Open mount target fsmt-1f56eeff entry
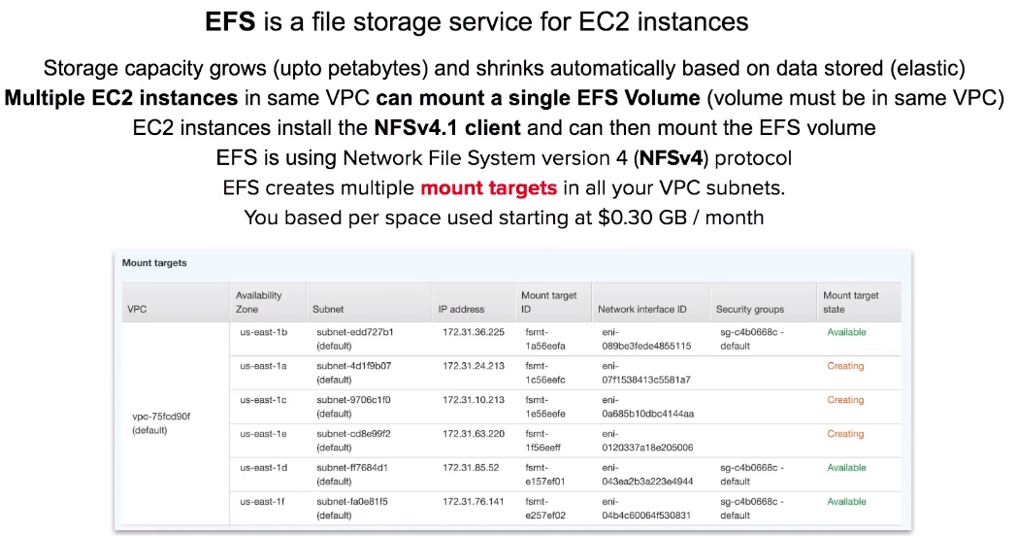The width and height of the screenshot is (1018, 536). tap(542, 441)
